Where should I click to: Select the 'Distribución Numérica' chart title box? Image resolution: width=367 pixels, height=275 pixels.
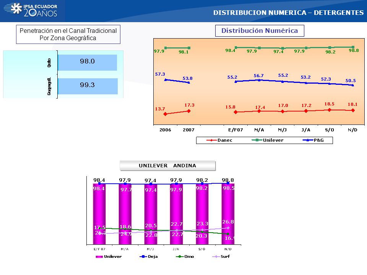(260, 31)
